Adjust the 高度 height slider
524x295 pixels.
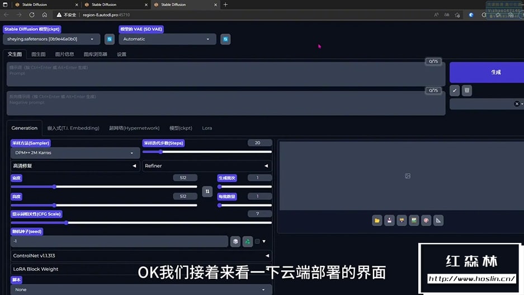pos(104,205)
